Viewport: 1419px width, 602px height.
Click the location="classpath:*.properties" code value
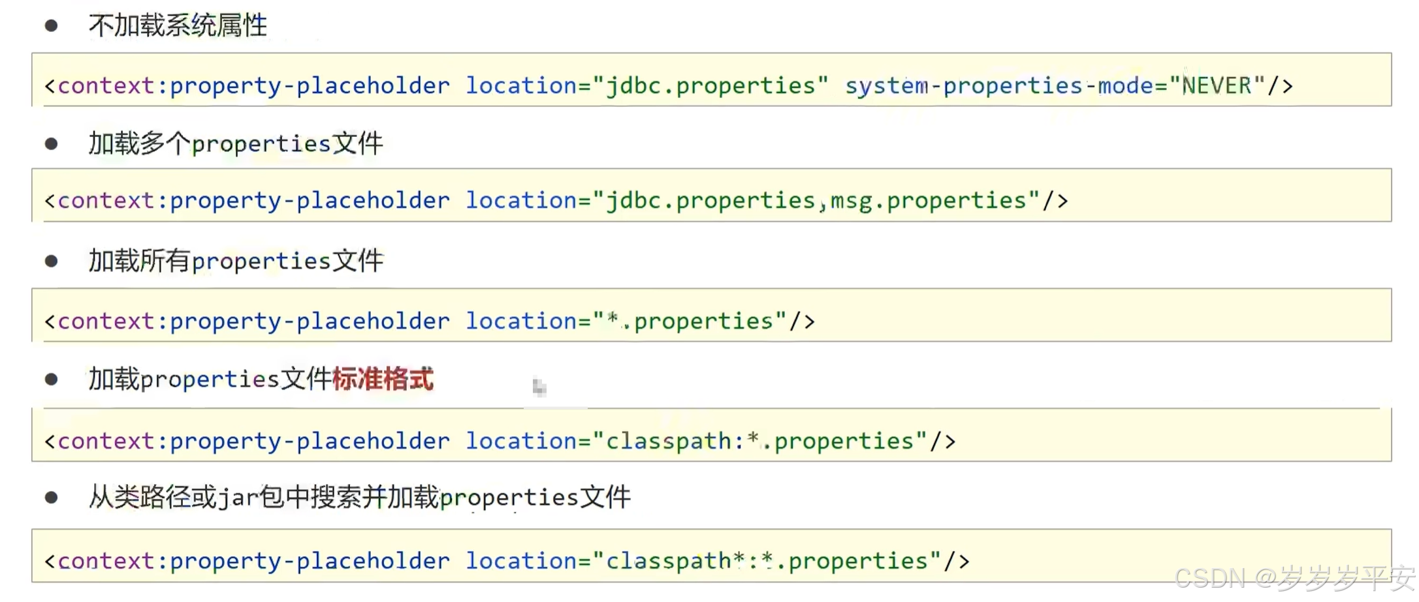696,441
